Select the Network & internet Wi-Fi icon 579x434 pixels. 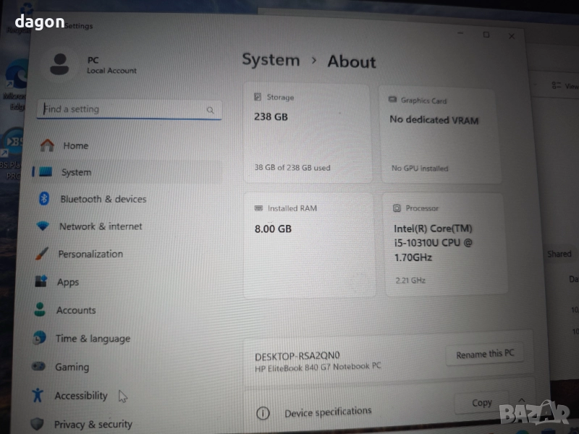(43, 226)
